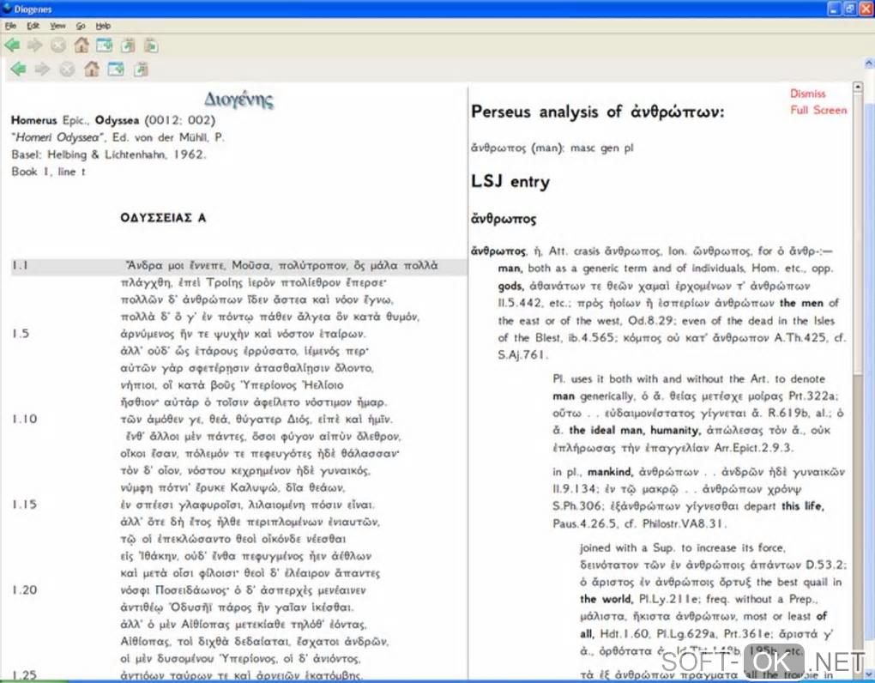The width and height of the screenshot is (875, 683).
Task: Click the new window icon in top toolbar
Action: click(x=105, y=45)
